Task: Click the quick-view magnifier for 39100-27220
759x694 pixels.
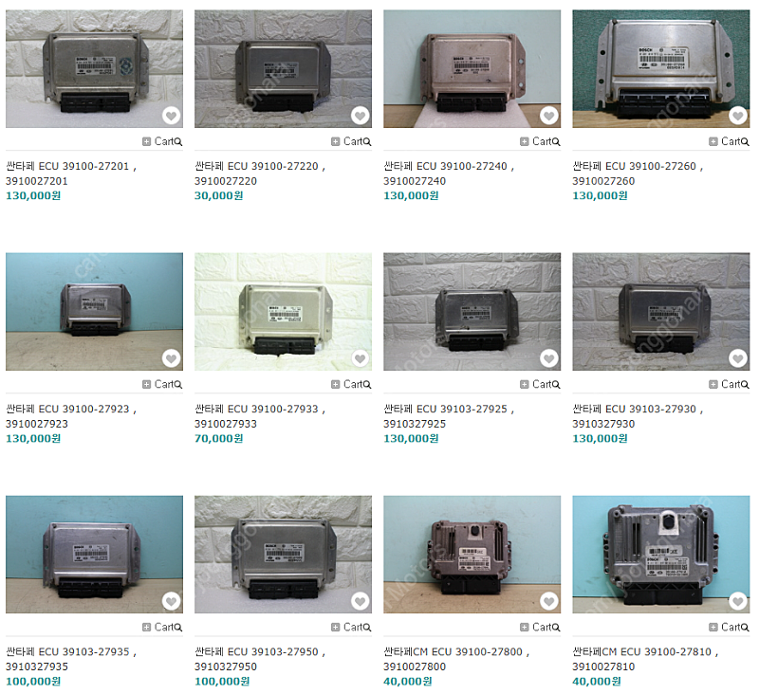Action: tap(367, 141)
